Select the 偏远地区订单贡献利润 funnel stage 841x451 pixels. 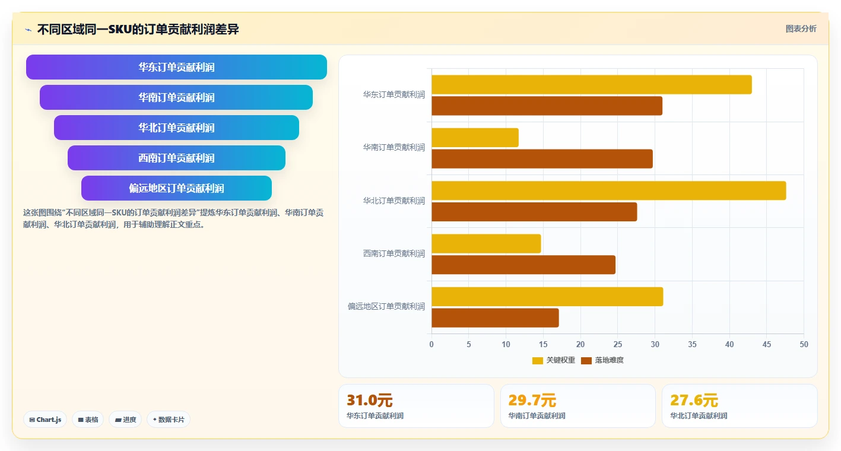pyautogui.click(x=176, y=188)
